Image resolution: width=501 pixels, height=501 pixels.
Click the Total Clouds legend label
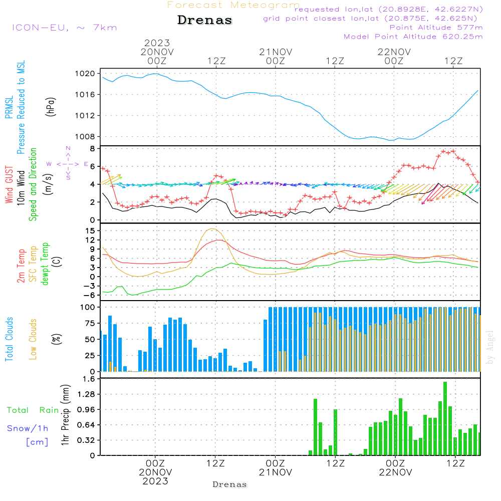10,339
